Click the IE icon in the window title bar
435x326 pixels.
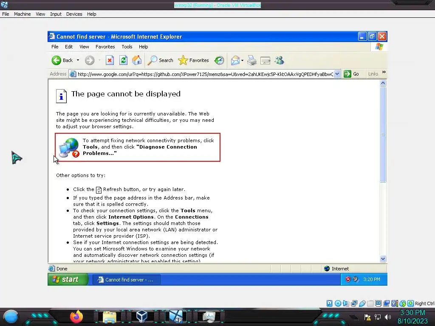(x=51, y=37)
